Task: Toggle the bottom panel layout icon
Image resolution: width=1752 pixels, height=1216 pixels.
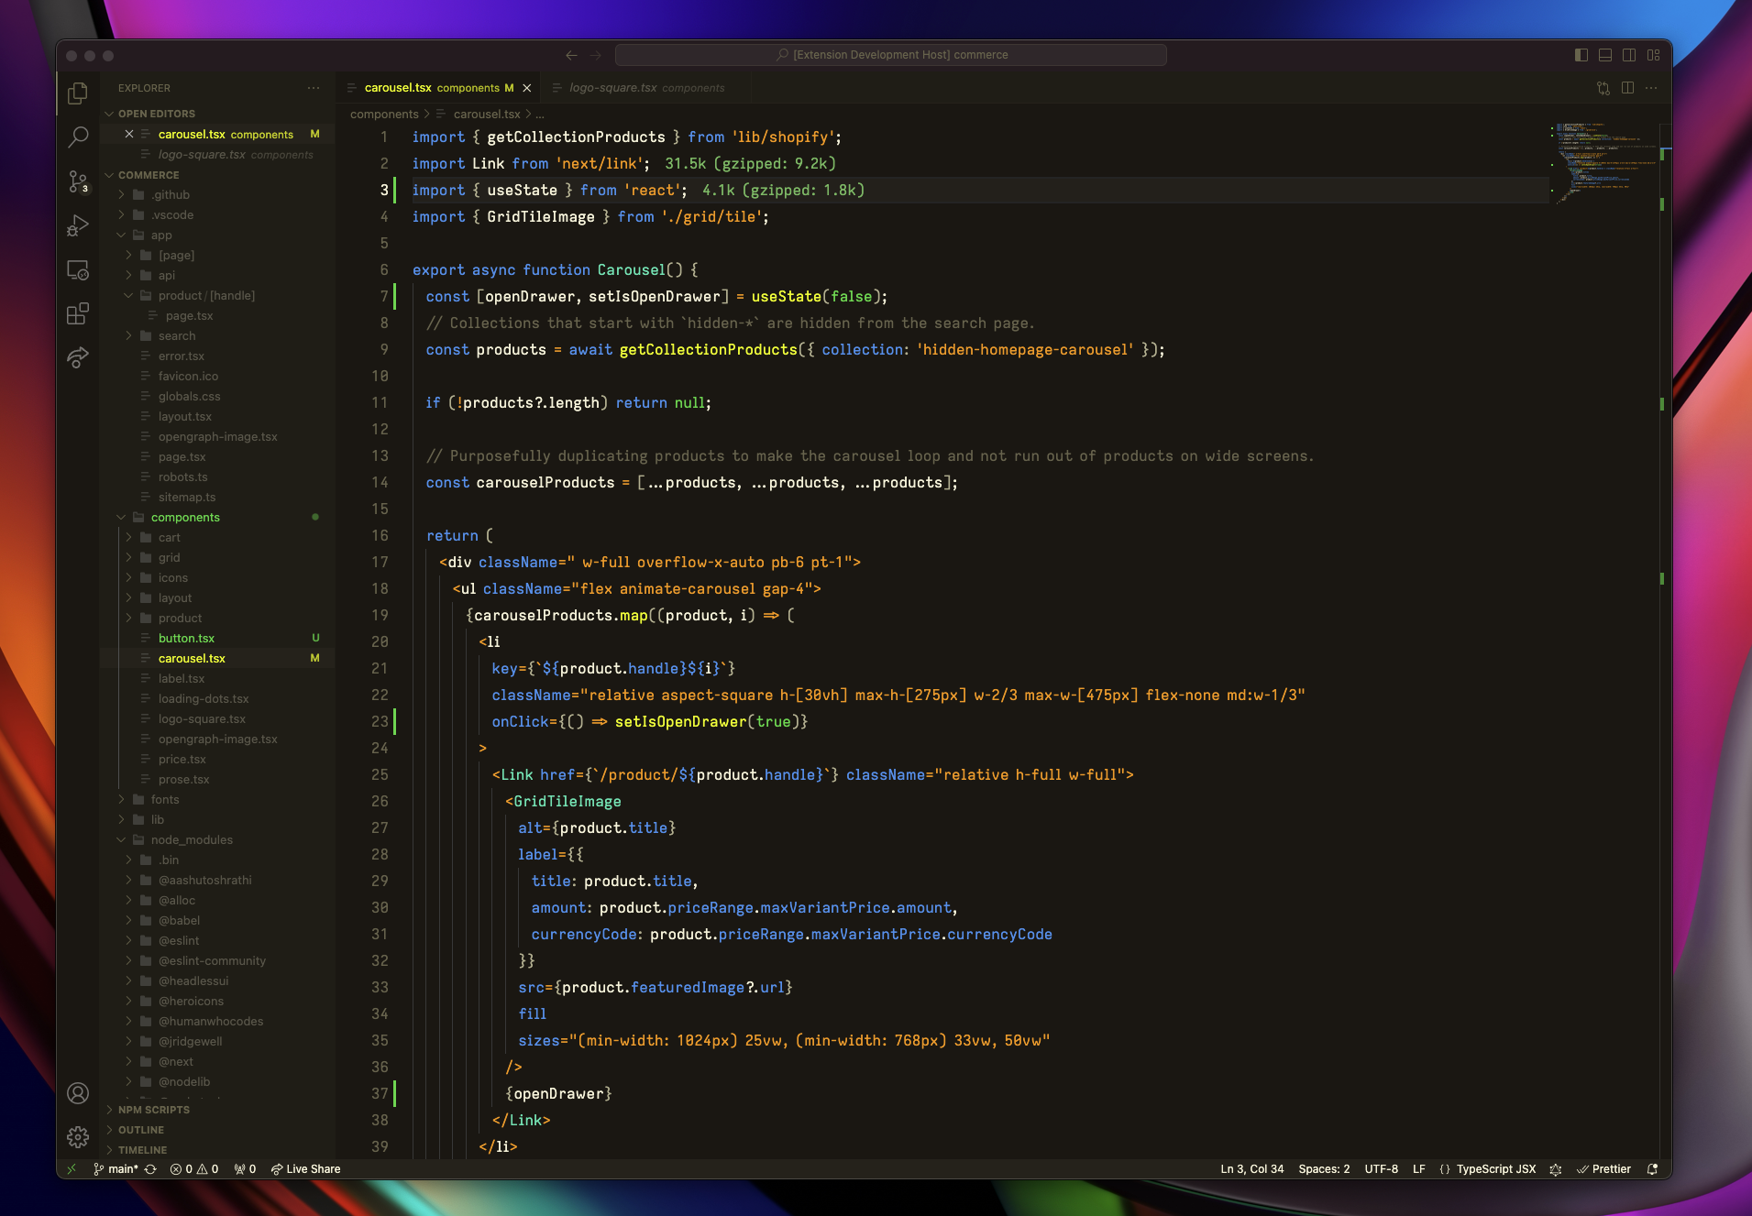Action: pos(1605,55)
